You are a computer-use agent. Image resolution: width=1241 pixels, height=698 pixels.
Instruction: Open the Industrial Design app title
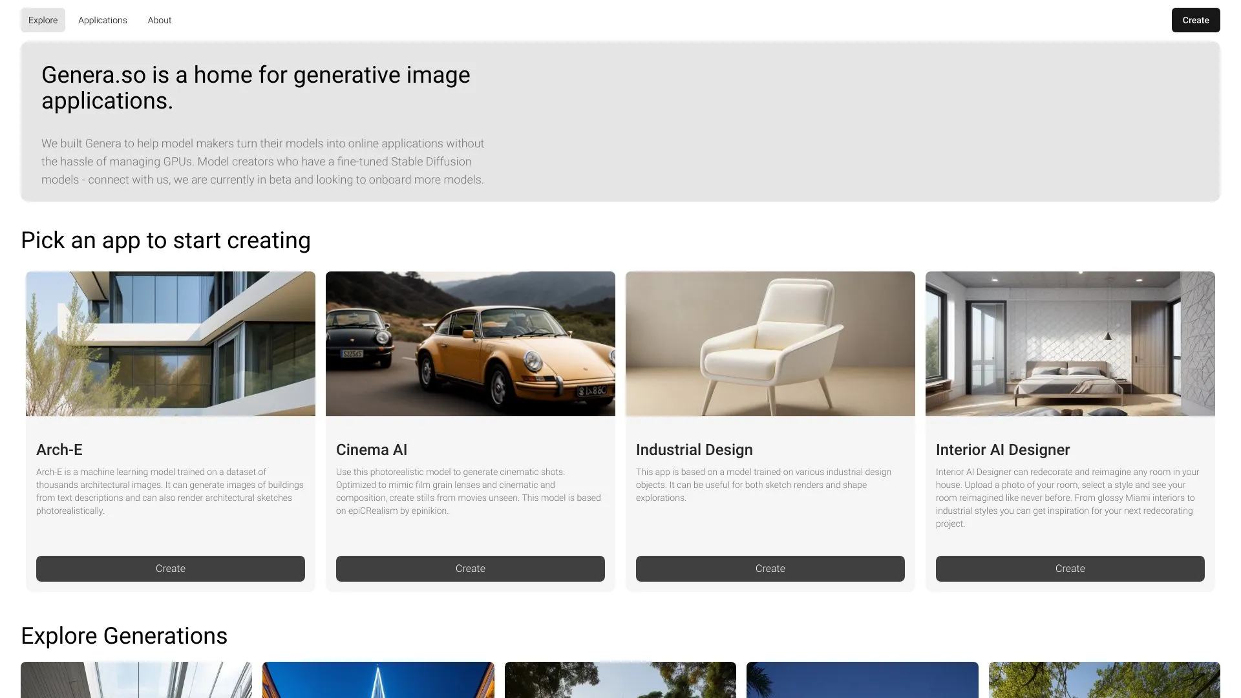[x=694, y=450]
